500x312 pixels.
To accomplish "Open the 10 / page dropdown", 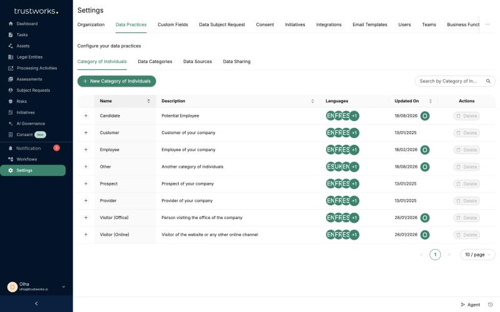I will 477,255.
